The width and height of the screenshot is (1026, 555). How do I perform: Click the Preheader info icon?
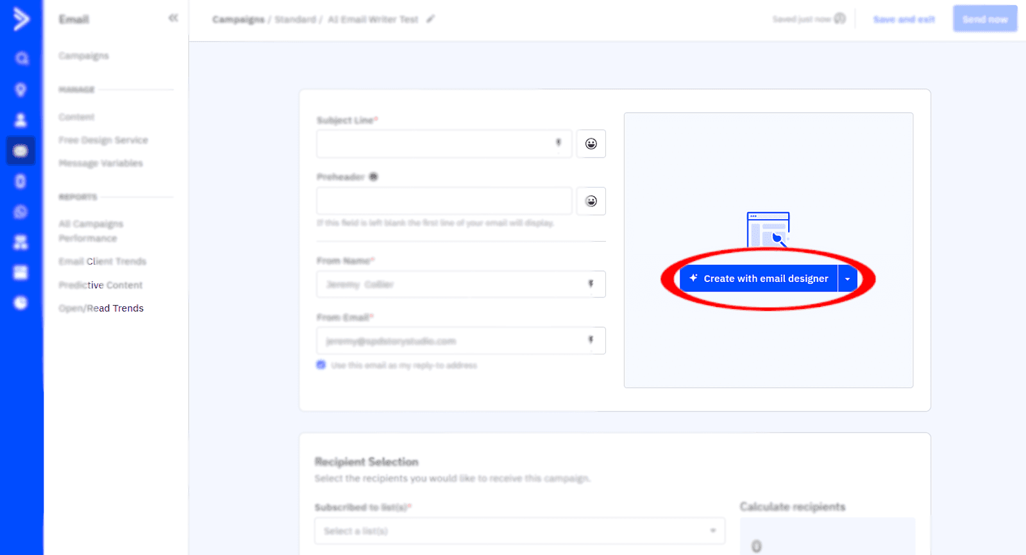point(373,177)
